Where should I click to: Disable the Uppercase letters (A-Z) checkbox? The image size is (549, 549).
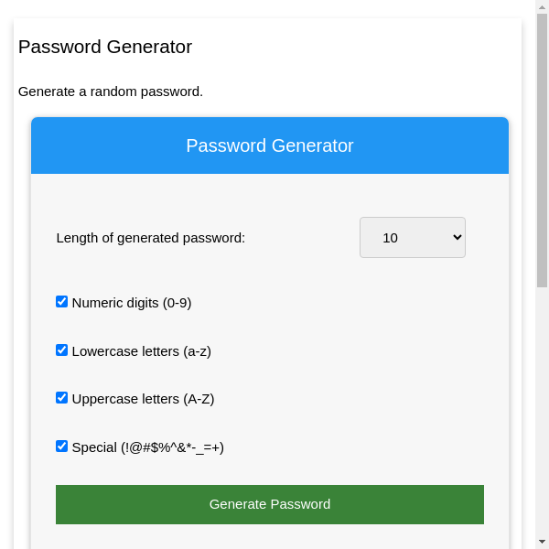click(x=62, y=398)
